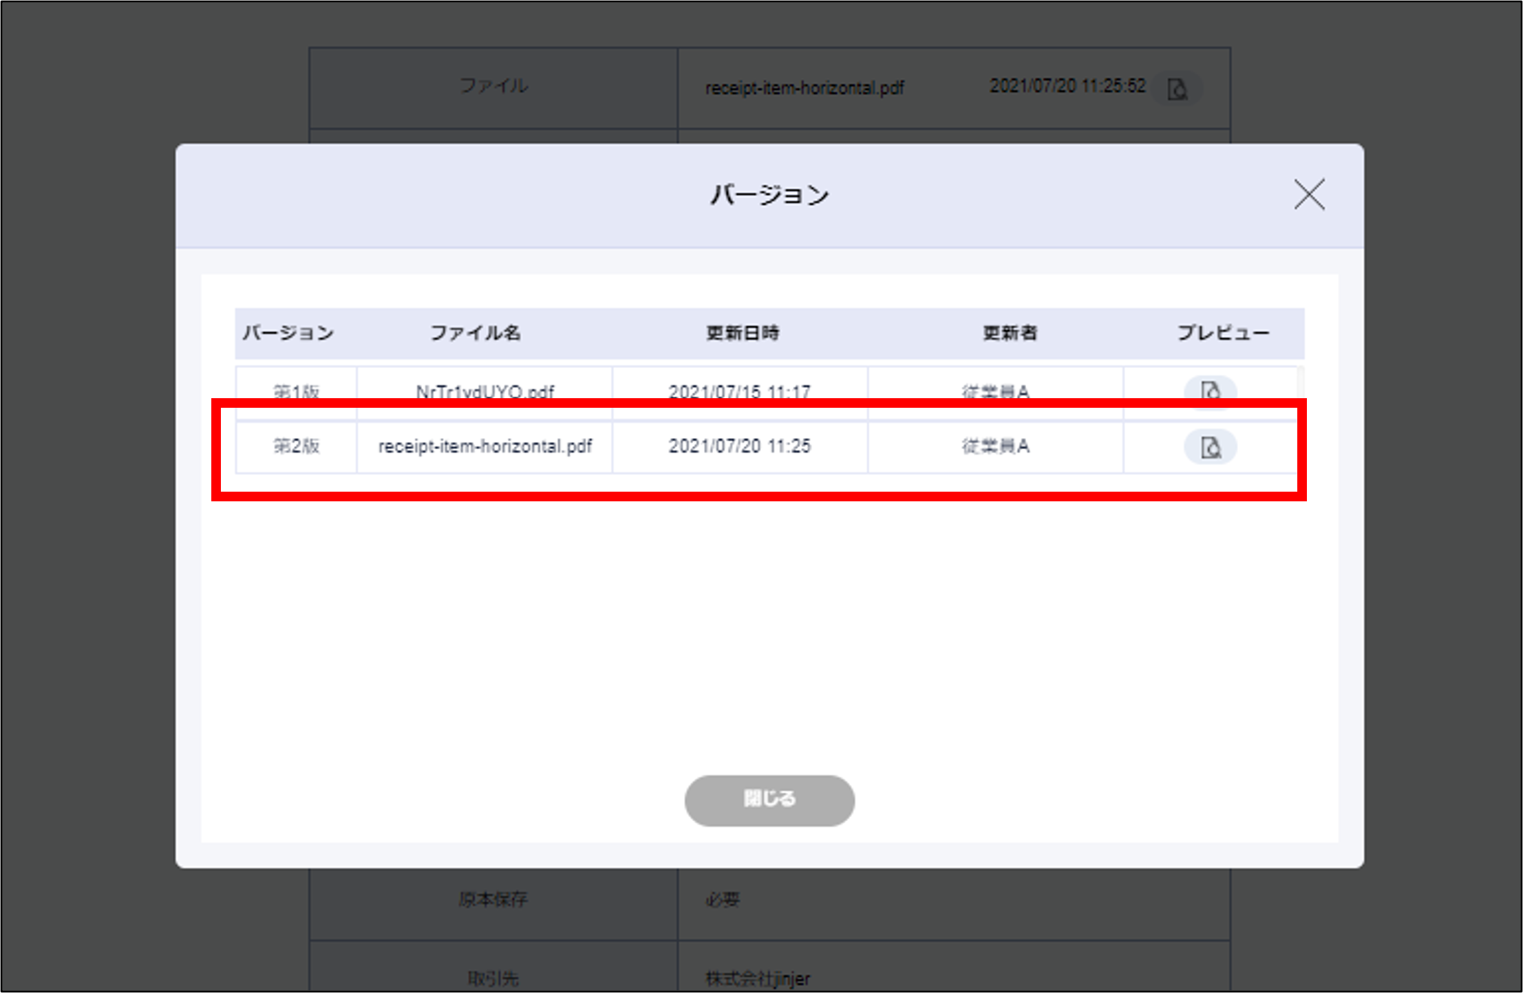Click the 更新日時 column header
The width and height of the screenshot is (1523, 993).
tap(742, 334)
